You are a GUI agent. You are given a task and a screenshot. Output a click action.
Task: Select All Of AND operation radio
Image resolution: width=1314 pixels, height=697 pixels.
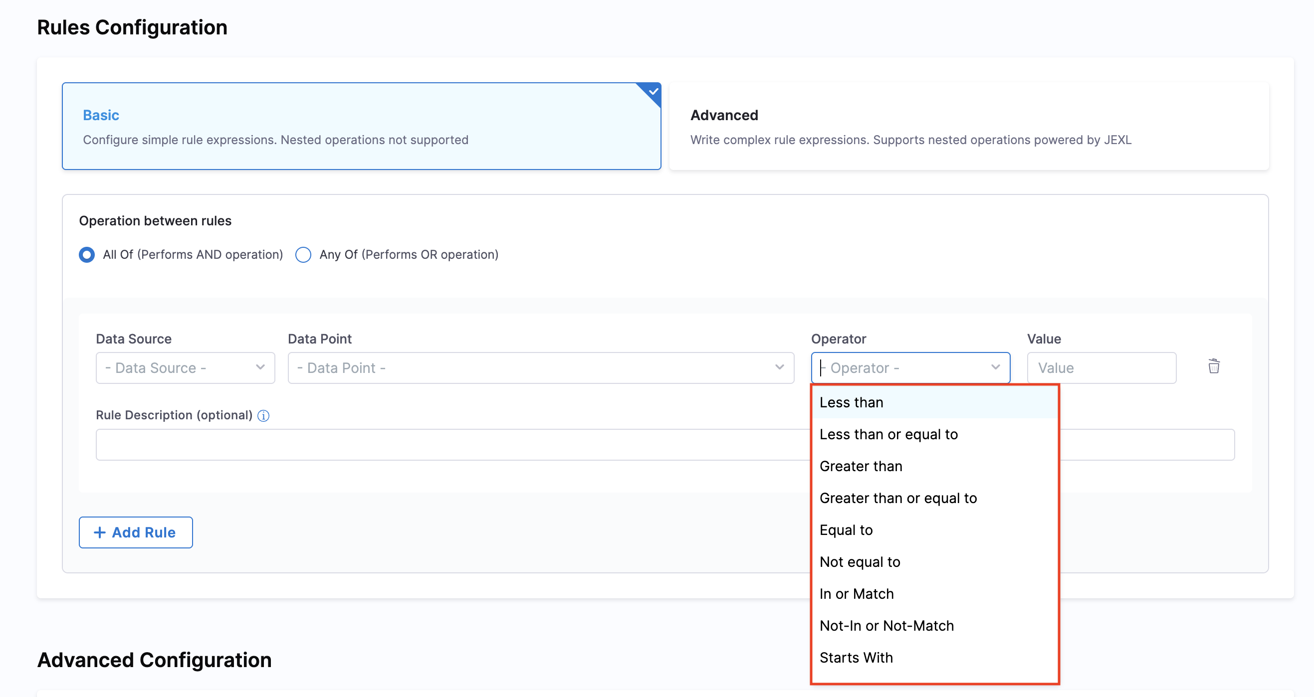click(87, 254)
